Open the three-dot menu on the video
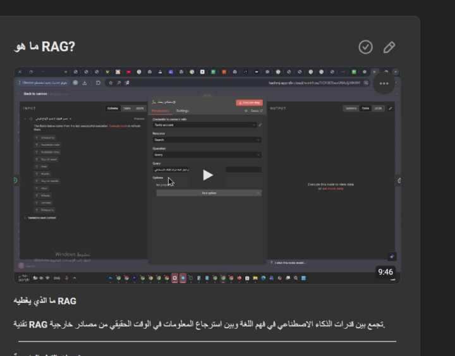The height and width of the screenshot is (356, 455). click(x=384, y=83)
